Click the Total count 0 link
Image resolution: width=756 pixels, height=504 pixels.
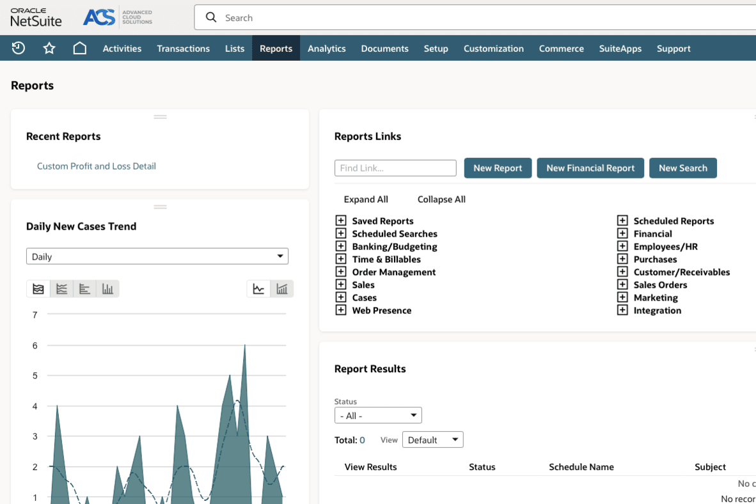tap(362, 440)
